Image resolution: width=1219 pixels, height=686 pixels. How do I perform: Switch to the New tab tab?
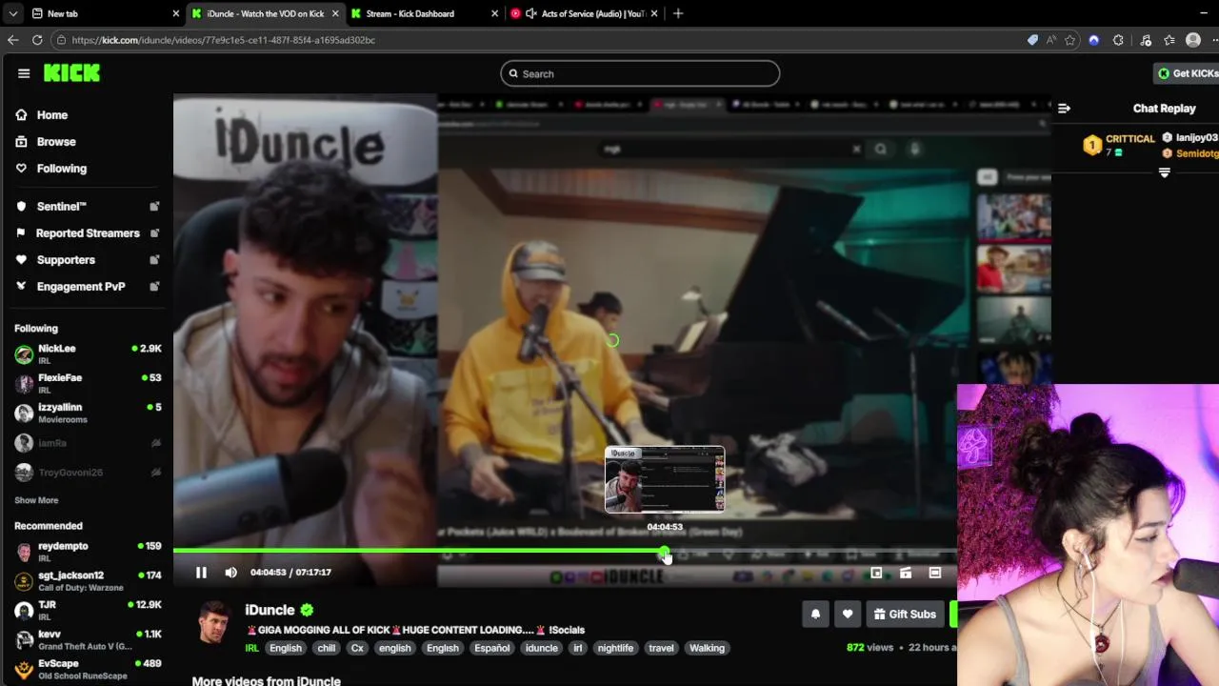coord(105,13)
